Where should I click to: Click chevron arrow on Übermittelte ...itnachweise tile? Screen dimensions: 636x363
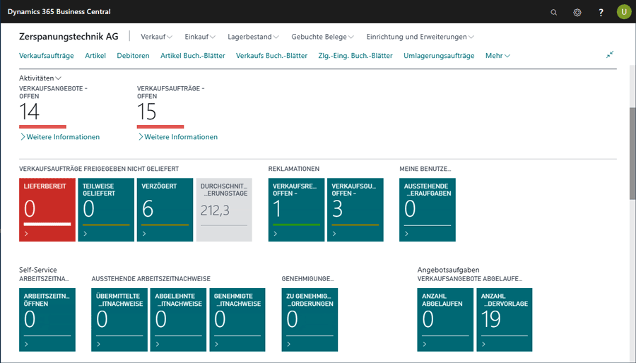point(98,344)
